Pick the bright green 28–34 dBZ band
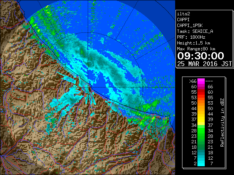Viewport: 234px width, 175px height. coord(201,131)
